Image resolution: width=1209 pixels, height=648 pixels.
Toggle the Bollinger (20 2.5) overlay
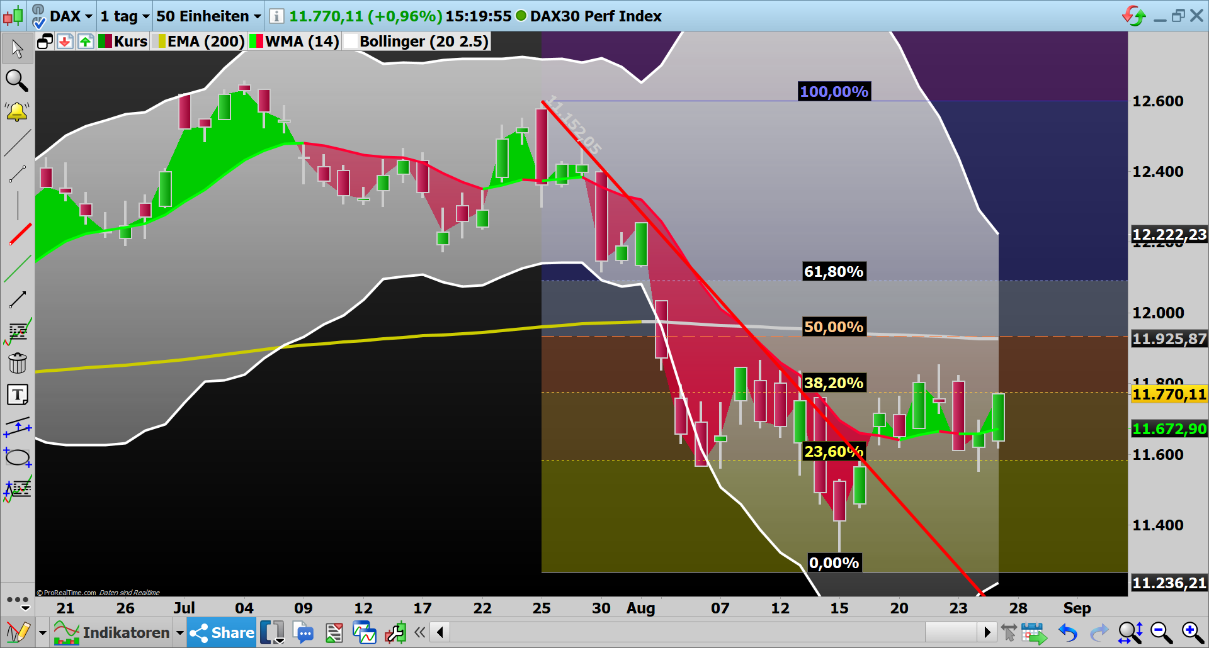point(416,41)
